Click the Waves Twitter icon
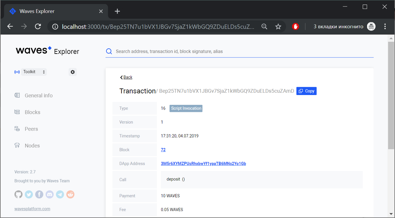This screenshot has height=218, width=395. pos(29,194)
